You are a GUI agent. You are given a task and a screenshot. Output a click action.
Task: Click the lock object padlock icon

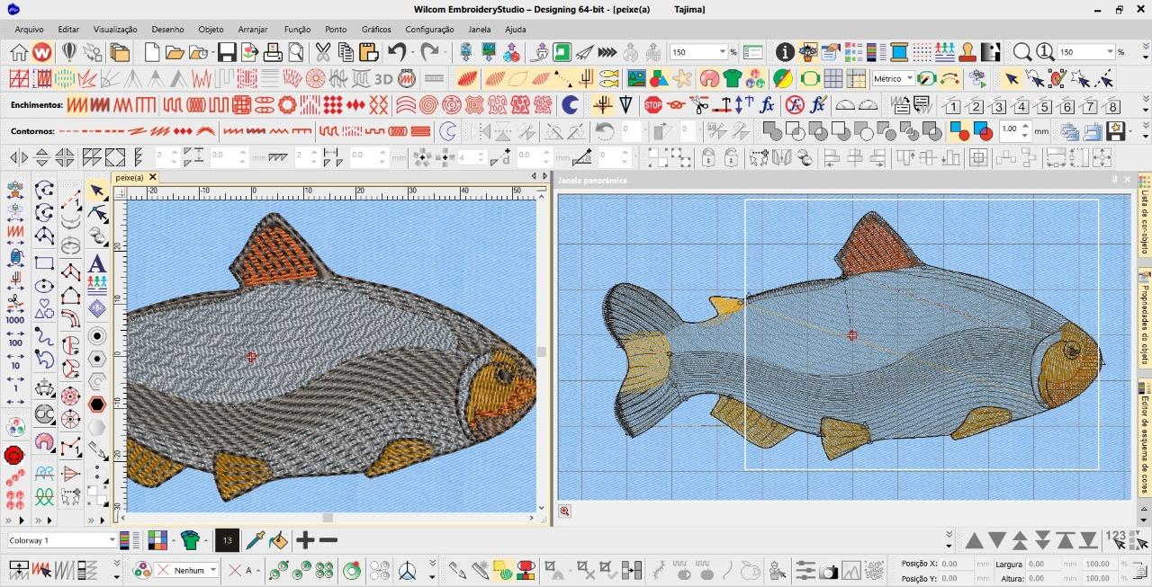coord(708,158)
